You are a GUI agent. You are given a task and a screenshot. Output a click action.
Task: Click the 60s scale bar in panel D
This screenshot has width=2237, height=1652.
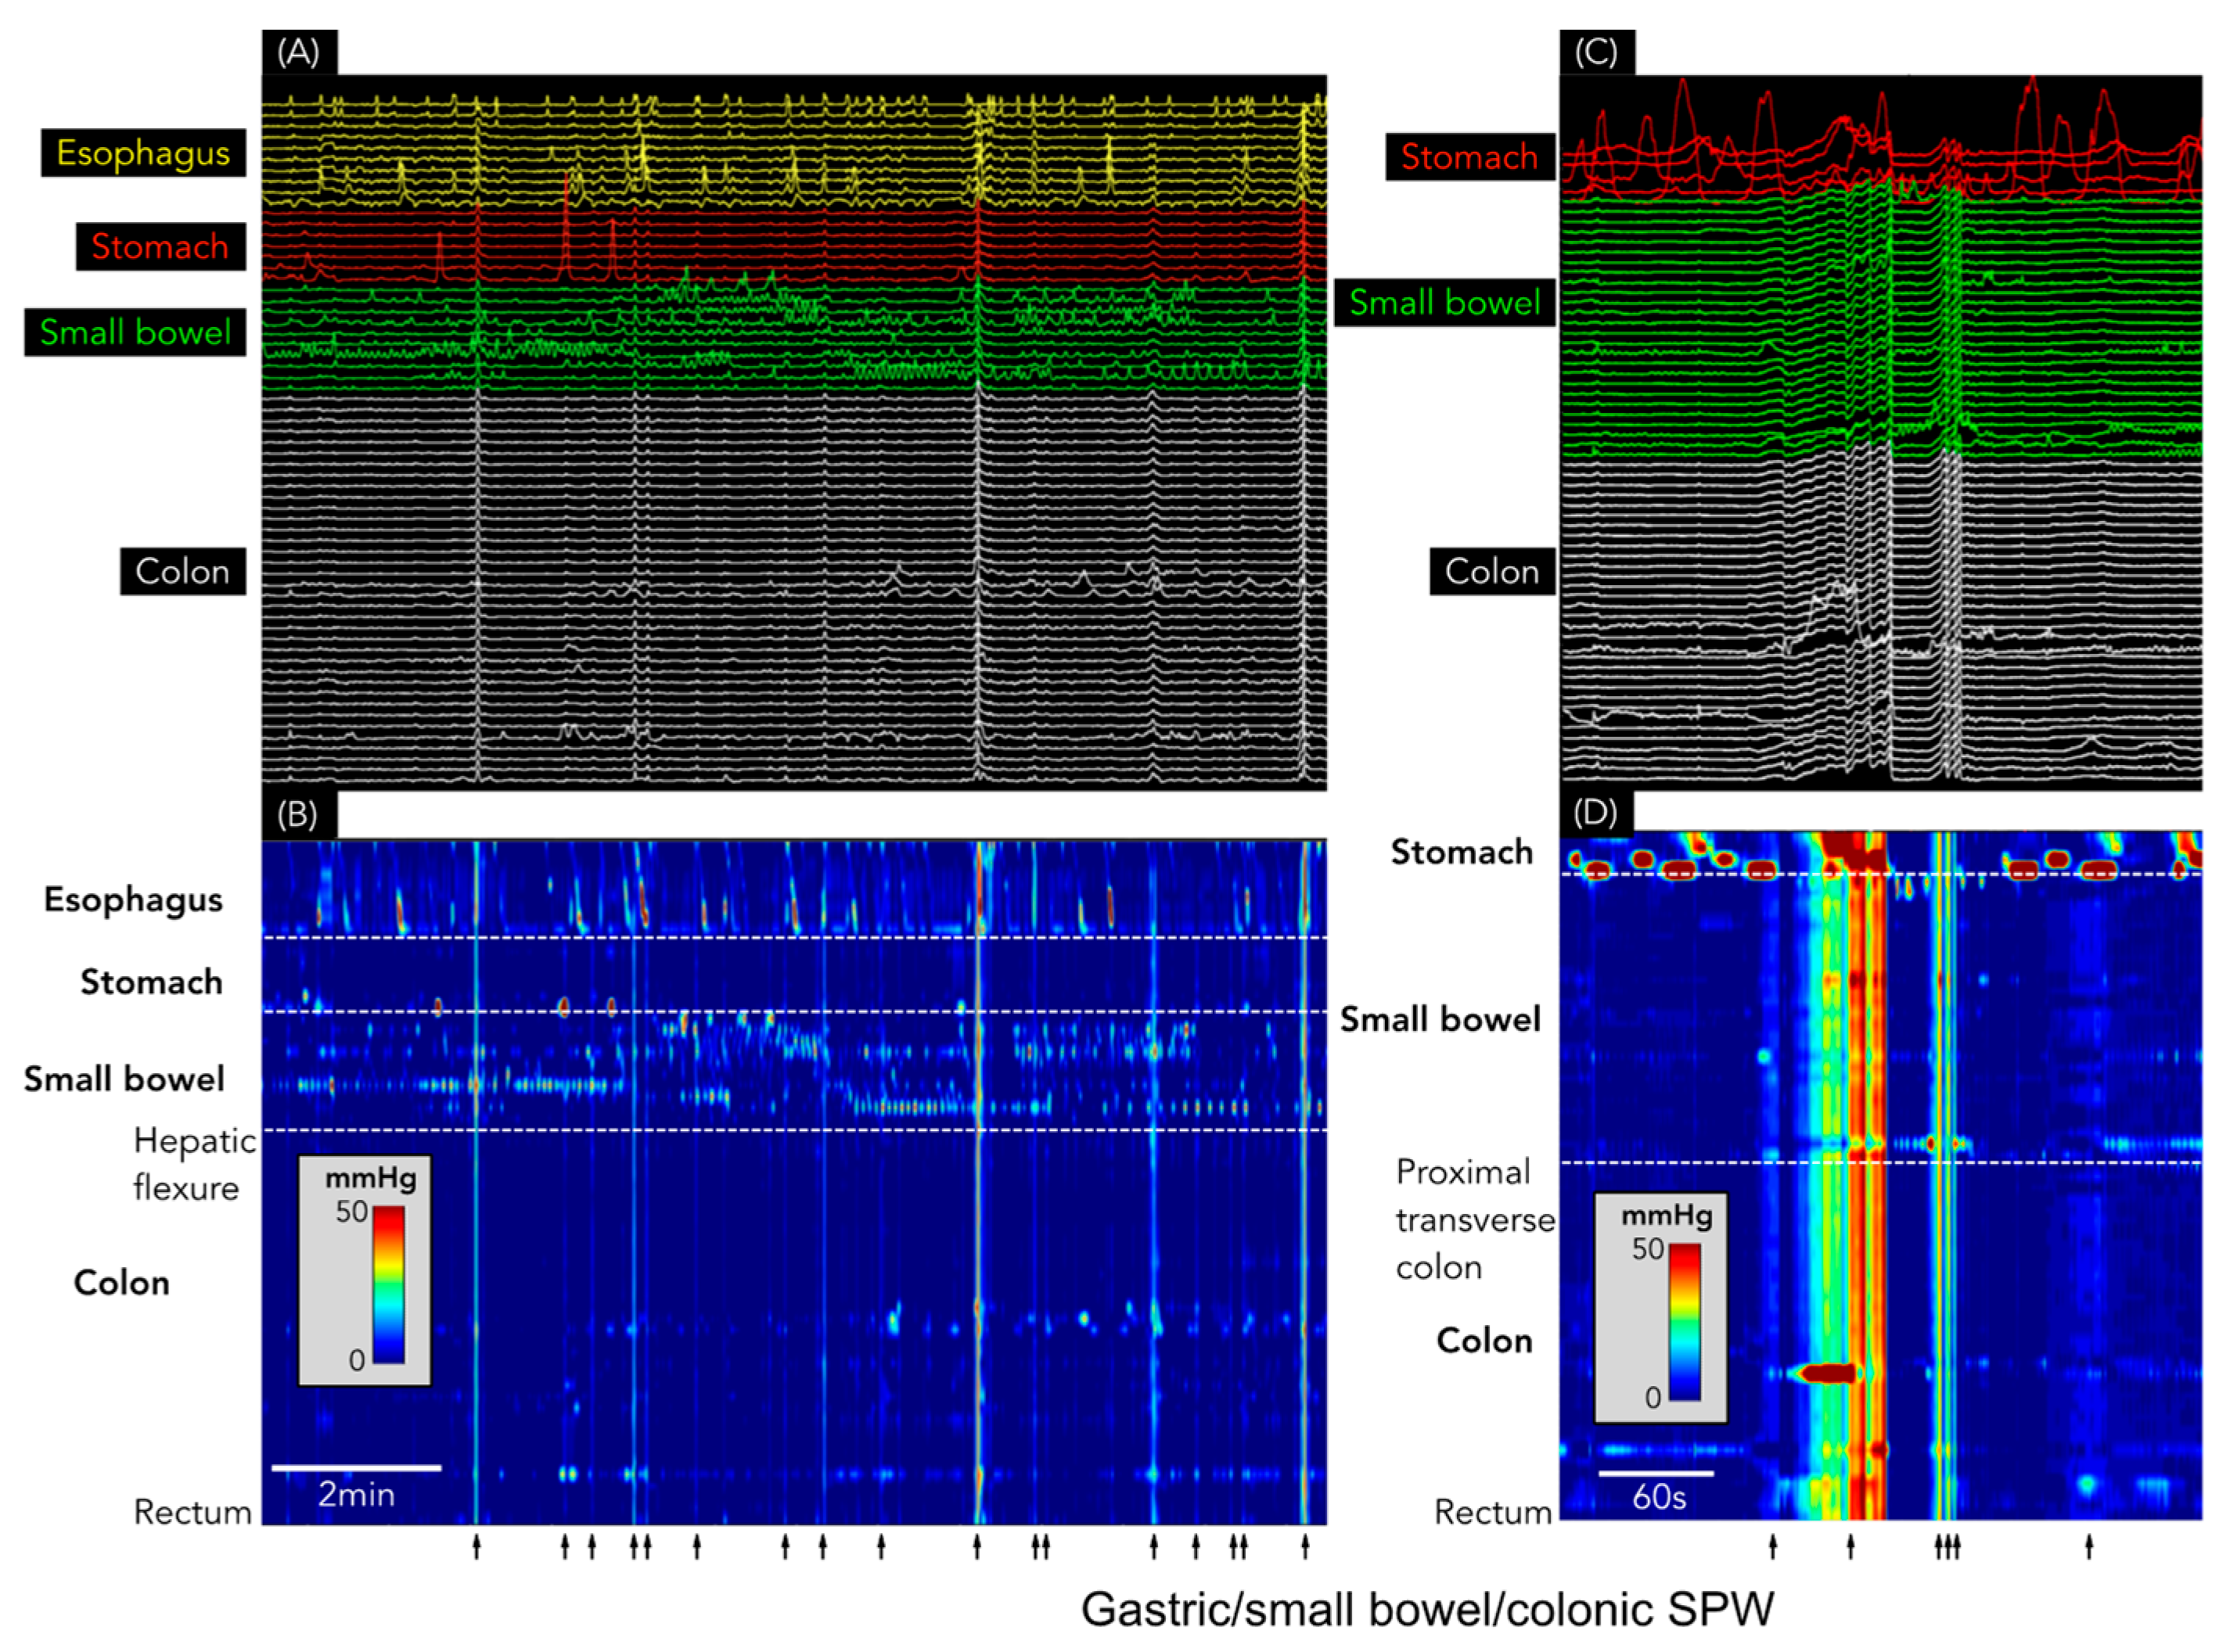1656,1473
